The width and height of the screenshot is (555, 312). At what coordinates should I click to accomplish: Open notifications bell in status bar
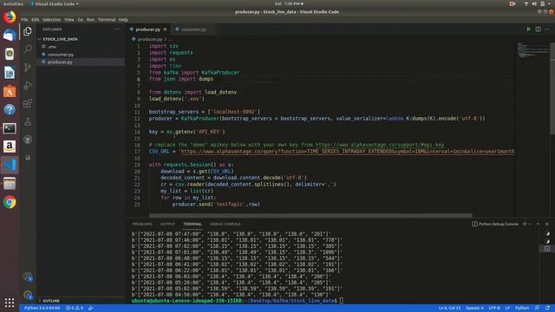point(547,309)
